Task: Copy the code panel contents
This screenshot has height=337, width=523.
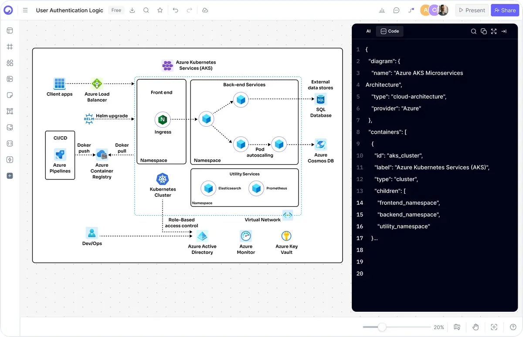Action: click(x=483, y=31)
